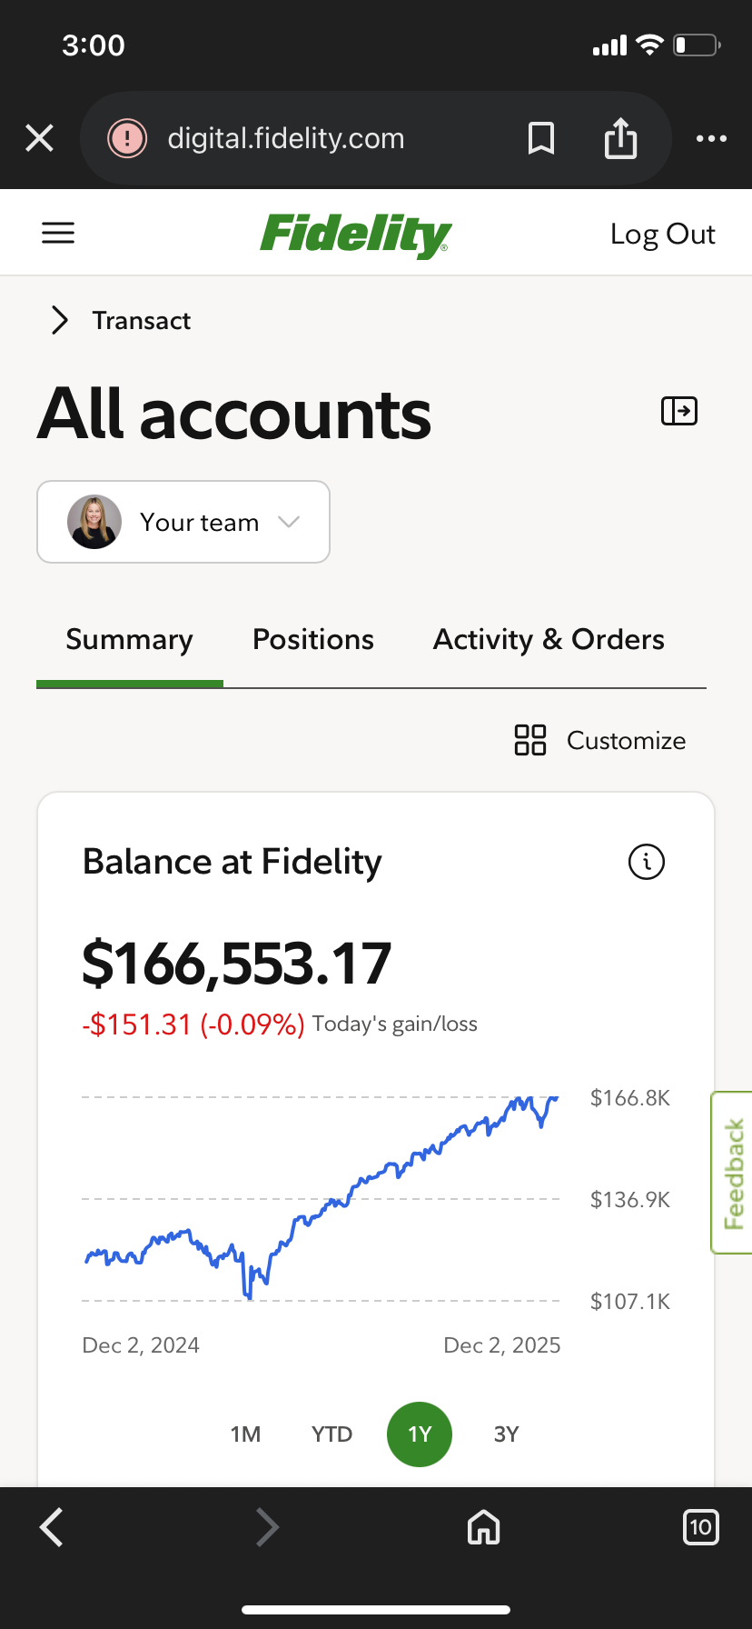Open the hamburger navigation menu

point(58,234)
